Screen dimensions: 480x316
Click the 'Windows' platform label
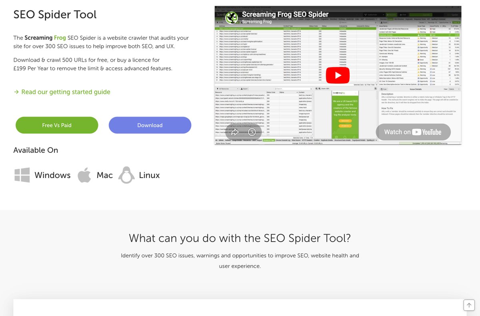(52, 175)
